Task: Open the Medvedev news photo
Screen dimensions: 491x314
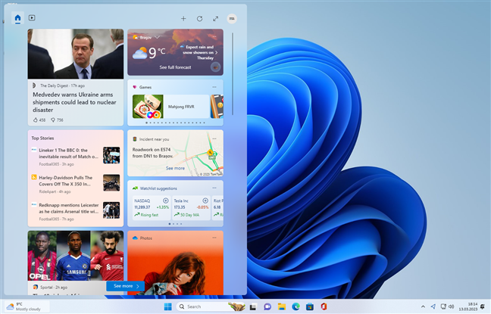Action: coord(76,54)
